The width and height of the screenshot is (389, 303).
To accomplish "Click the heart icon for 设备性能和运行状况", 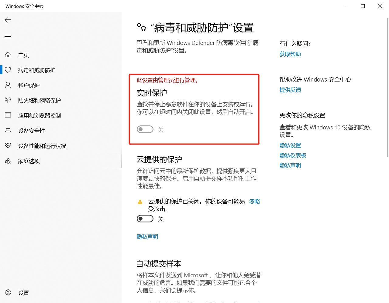I will [8, 145].
